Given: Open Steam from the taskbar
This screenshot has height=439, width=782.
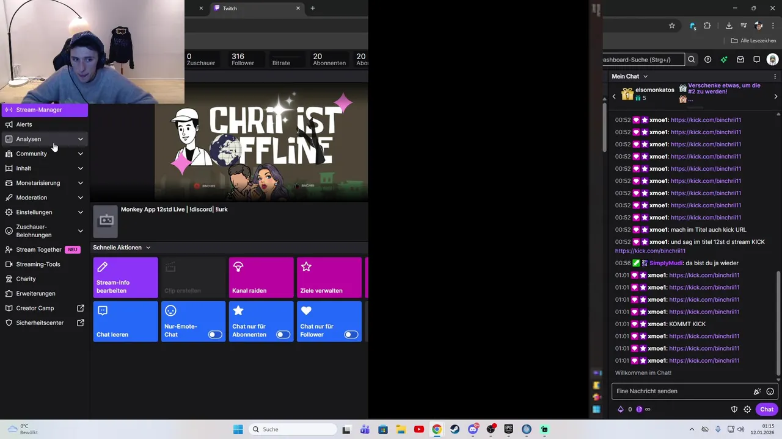Looking at the screenshot, I should tap(455, 429).
